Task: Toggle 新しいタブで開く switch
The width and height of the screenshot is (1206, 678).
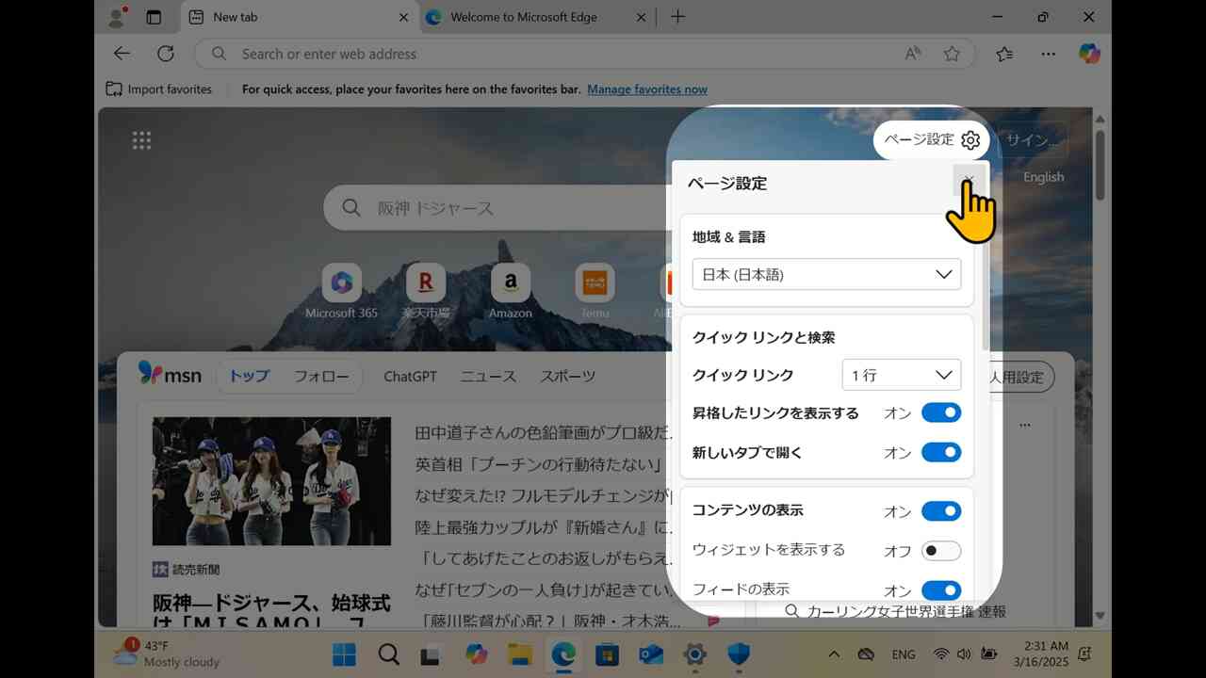Action: tap(941, 452)
